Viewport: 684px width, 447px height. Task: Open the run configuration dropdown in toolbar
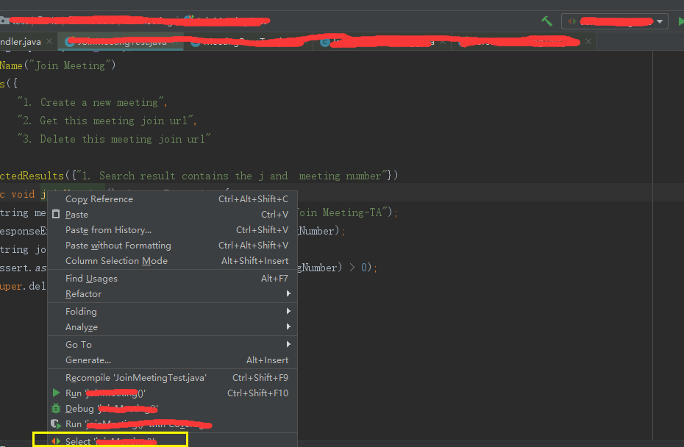coord(615,21)
